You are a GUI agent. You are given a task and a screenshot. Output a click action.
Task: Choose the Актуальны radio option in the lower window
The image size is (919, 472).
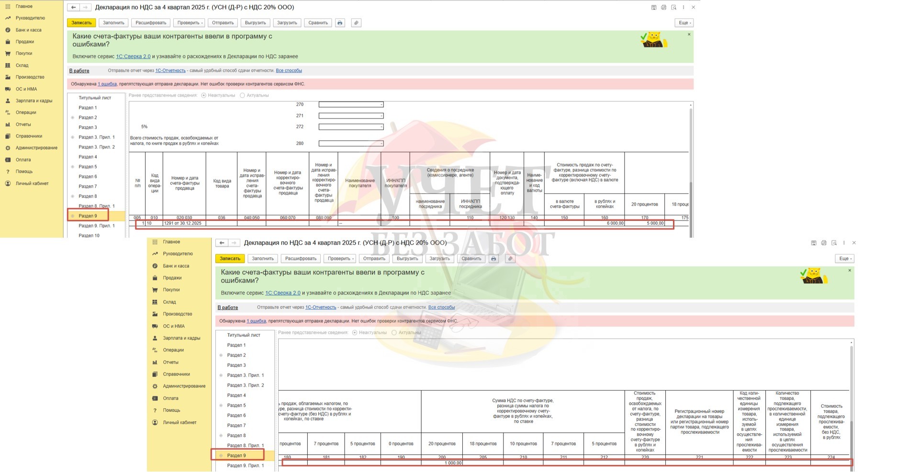(394, 333)
